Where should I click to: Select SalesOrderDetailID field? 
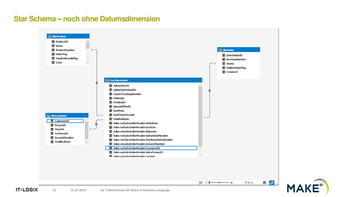124,90
